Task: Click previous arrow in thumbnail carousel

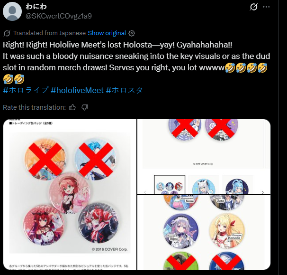Action: pos(145,192)
